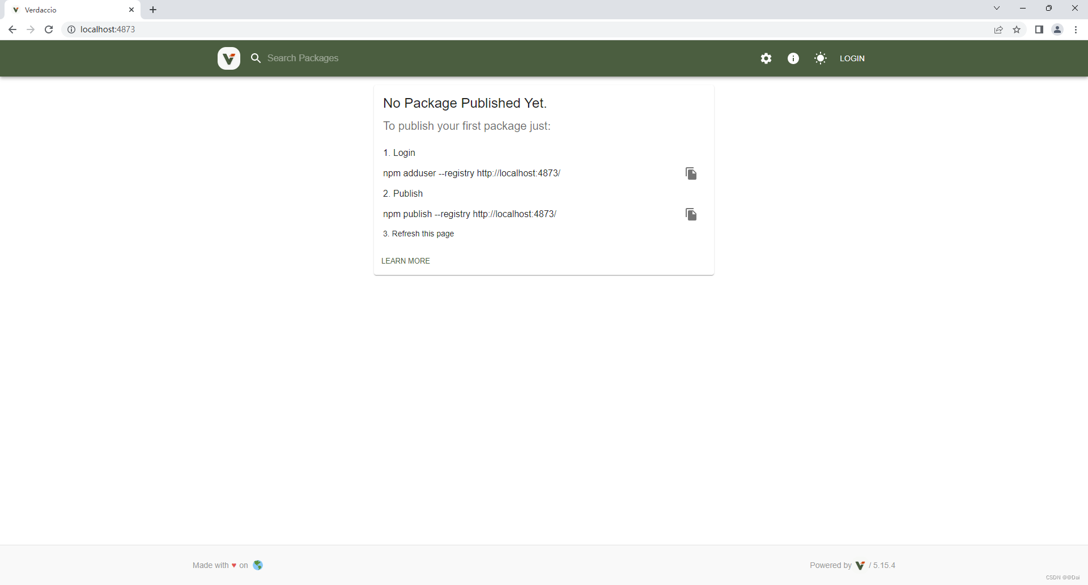Screen dimensions: 1088x585
Task: Click the 5.15.4 version text
Action: tap(885, 565)
